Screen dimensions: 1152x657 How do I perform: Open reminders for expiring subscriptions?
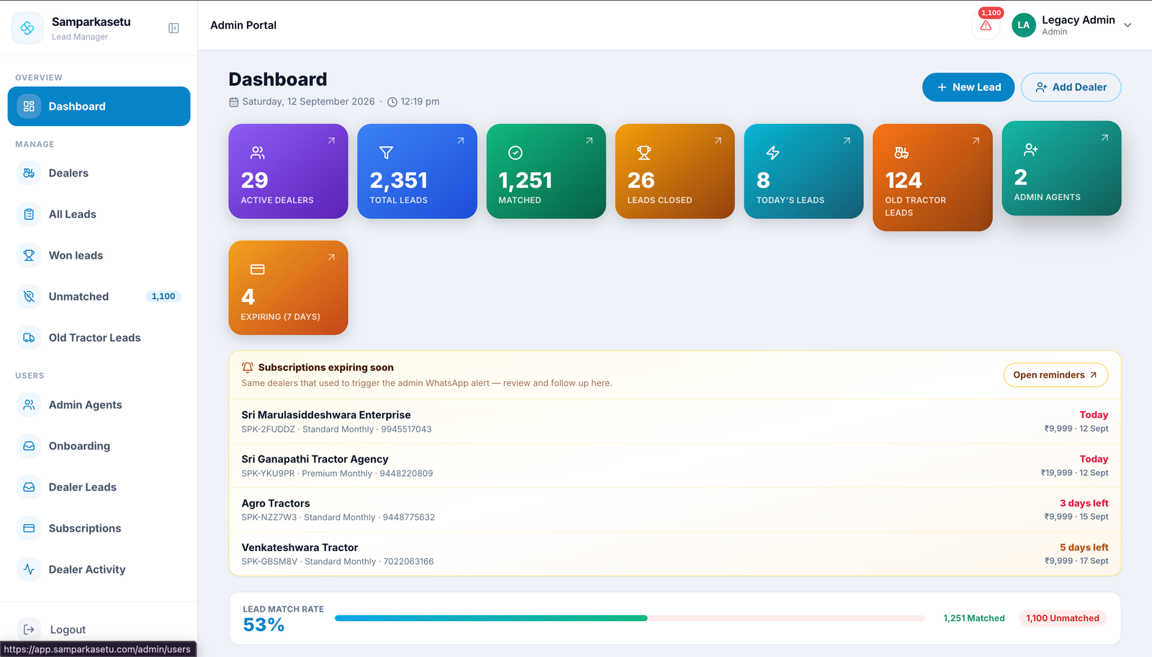tap(1056, 375)
